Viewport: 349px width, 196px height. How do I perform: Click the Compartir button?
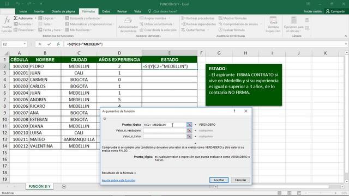pos(335,11)
